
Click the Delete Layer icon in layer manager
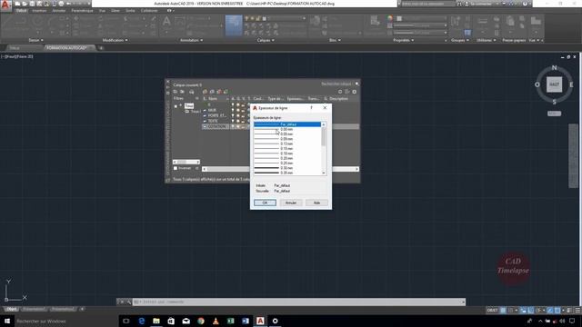click(219, 92)
